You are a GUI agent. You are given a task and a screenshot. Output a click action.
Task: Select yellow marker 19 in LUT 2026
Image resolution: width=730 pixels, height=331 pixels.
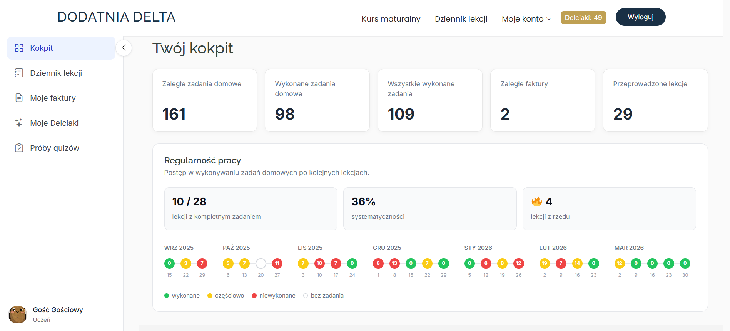click(x=545, y=263)
